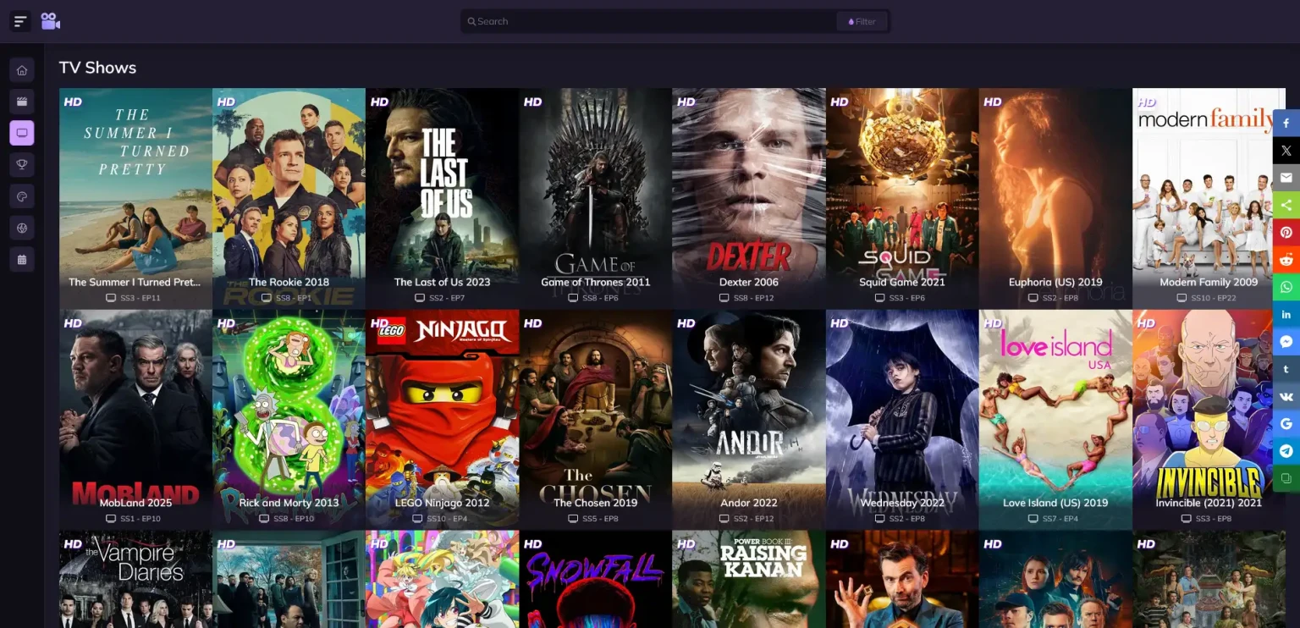Click the 'MobLand 2025' title link
Screen dimensions: 1300x628
pyautogui.click(x=135, y=503)
